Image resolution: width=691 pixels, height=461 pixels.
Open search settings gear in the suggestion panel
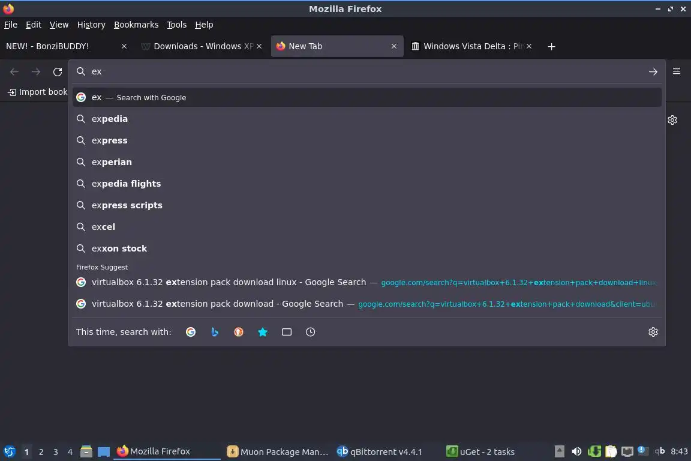pos(653,332)
